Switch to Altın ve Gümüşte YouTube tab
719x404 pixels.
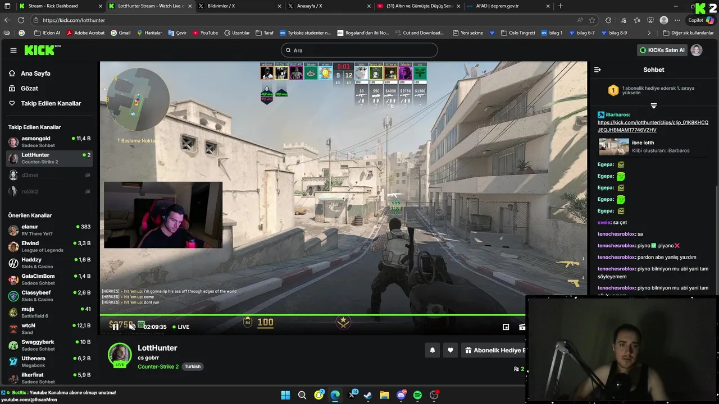click(419, 6)
